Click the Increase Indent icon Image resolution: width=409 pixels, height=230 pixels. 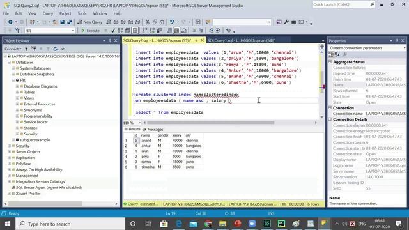tap(219, 31)
